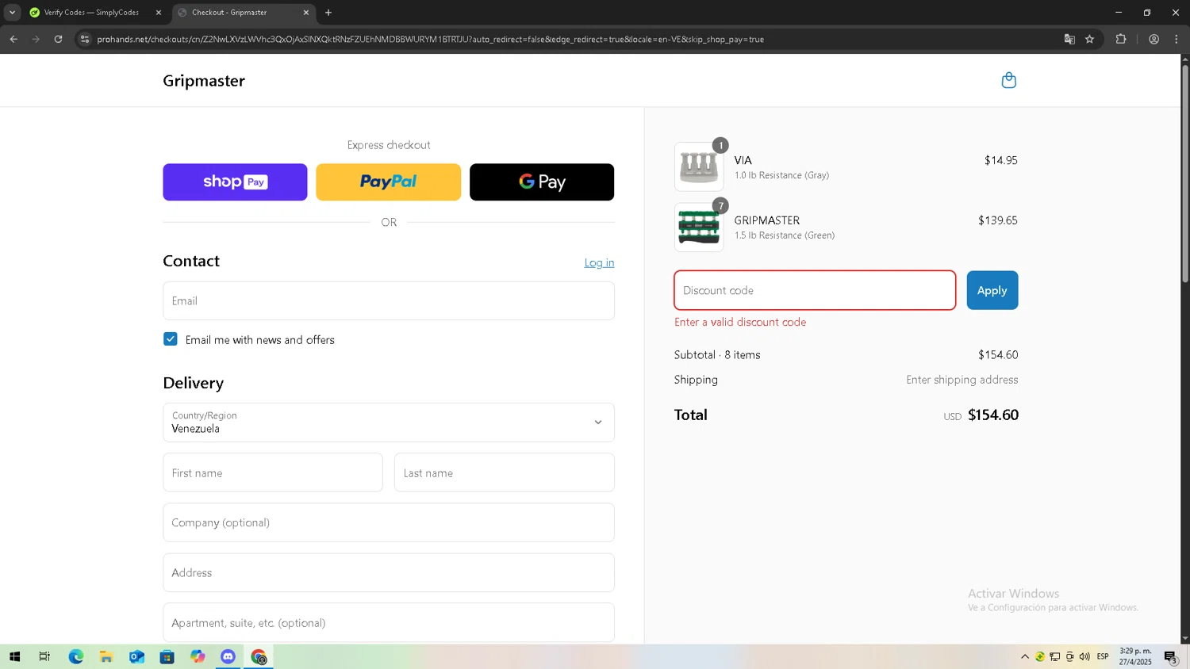Open File Explorer from taskbar

(x=106, y=656)
